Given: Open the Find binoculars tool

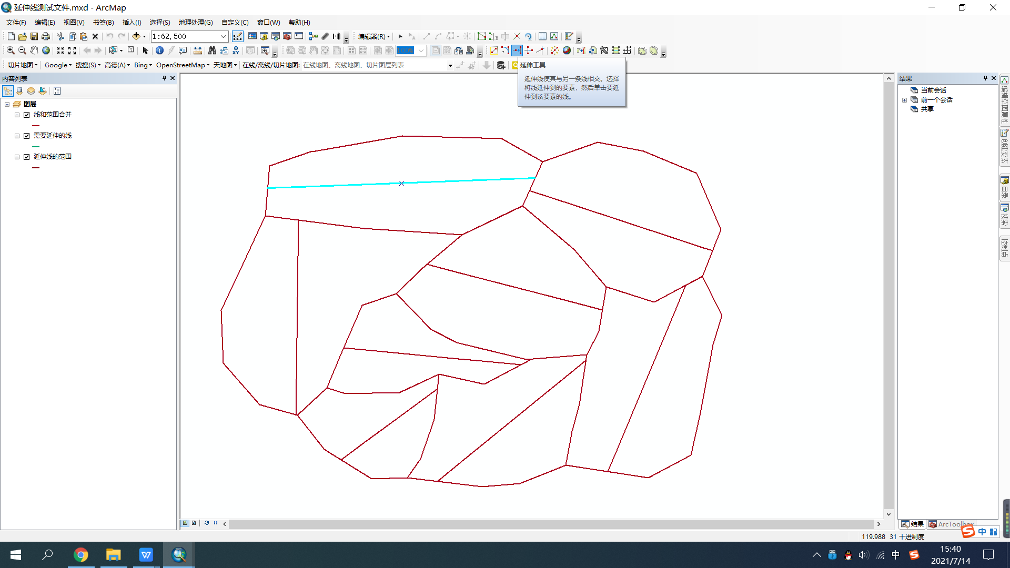Looking at the screenshot, I should tap(212, 50).
